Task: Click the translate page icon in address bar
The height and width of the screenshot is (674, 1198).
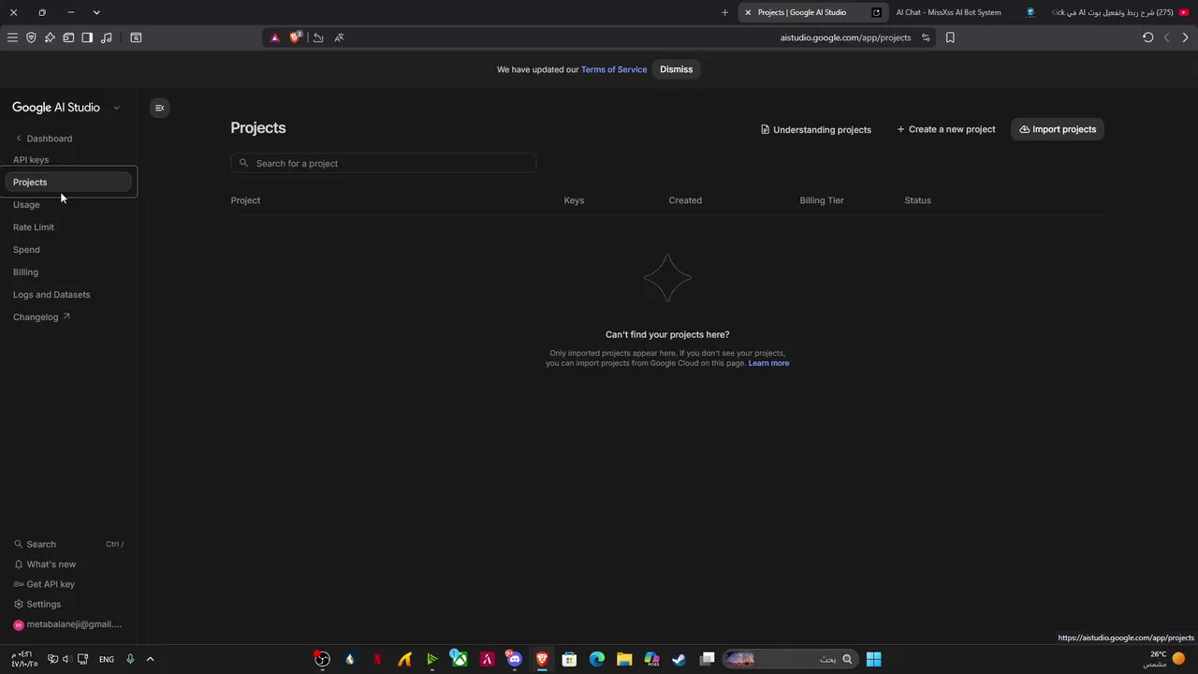Action: pyautogui.click(x=339, y=37)
